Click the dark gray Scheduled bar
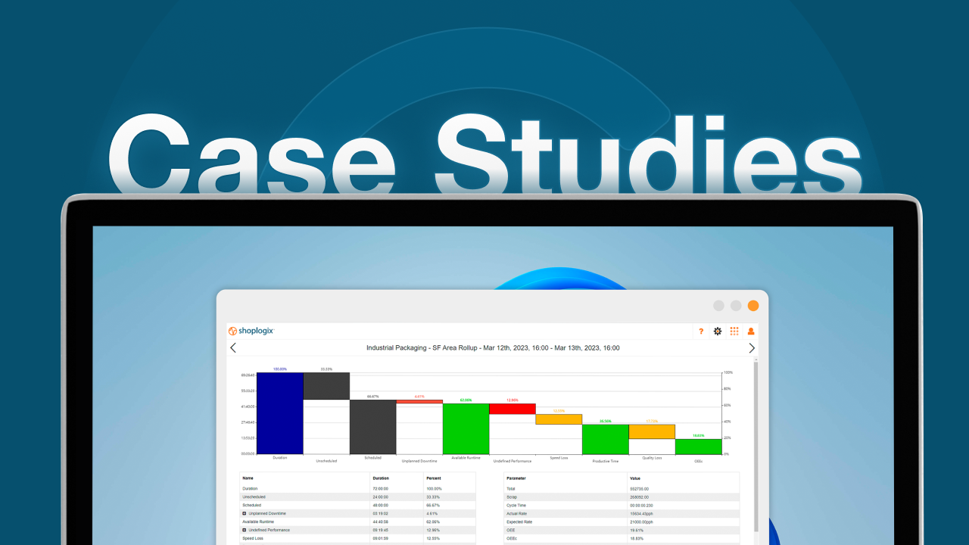 (373, 427)
